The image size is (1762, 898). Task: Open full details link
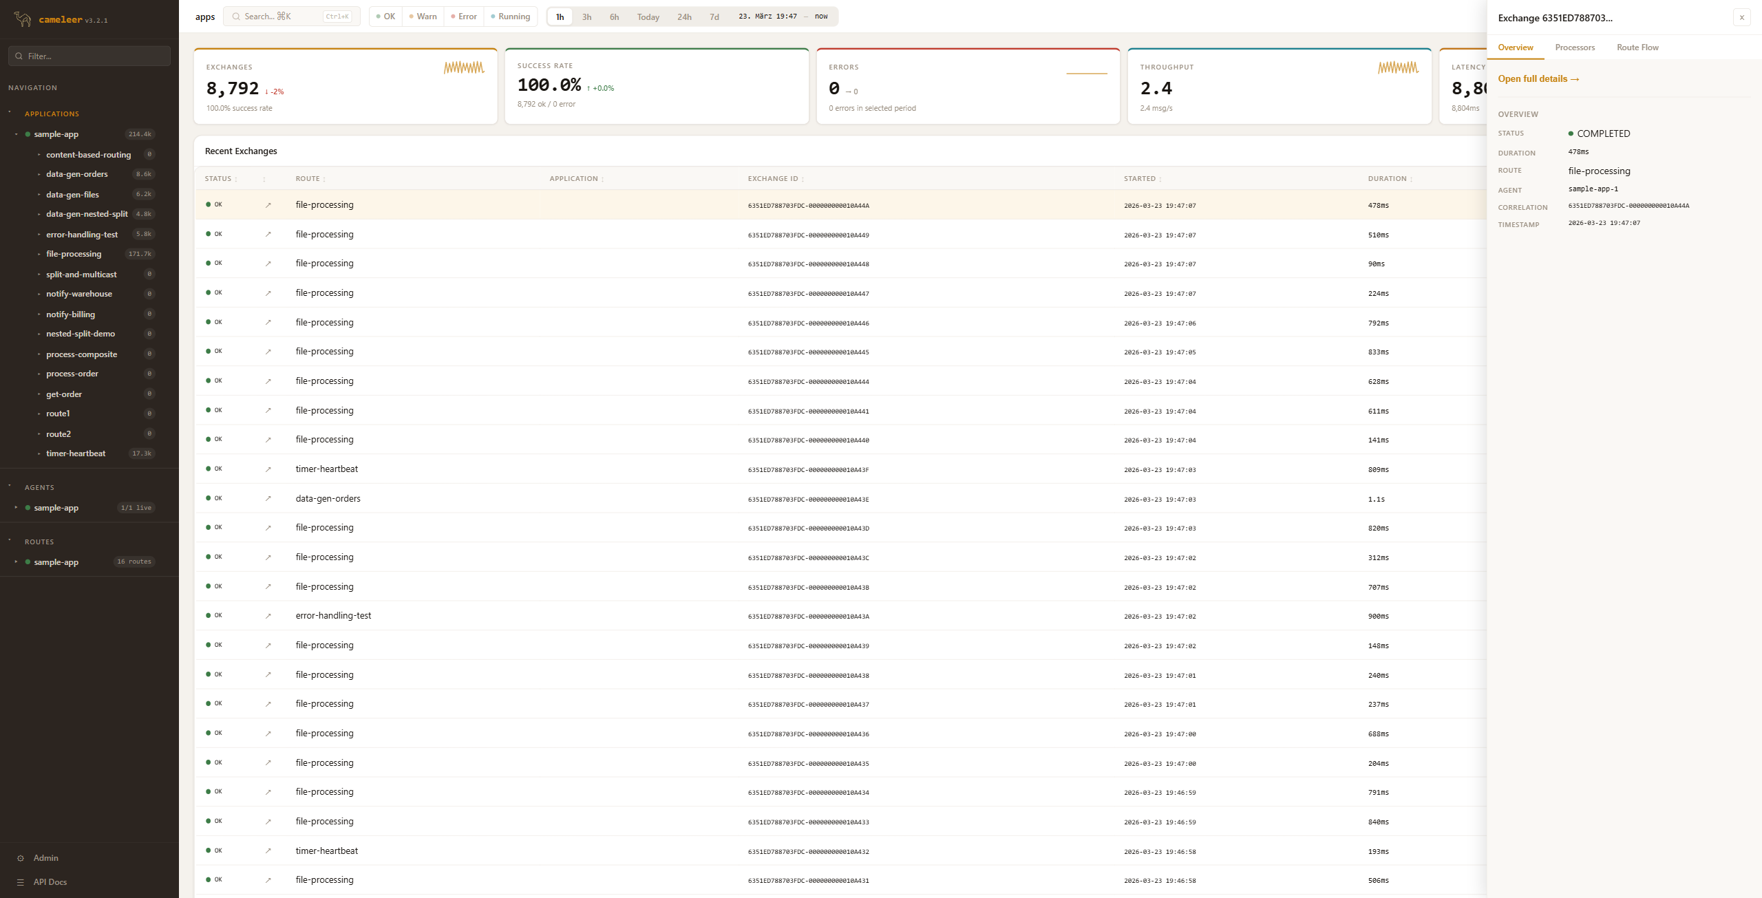[x=1538, y=79]
